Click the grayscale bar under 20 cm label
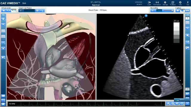 pos(176,32)
